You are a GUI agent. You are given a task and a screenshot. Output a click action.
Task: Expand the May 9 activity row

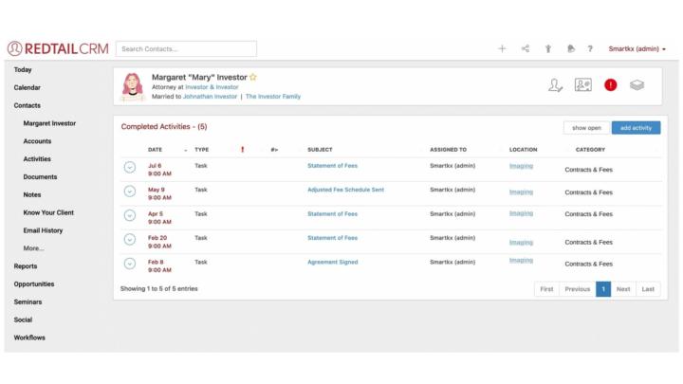(x=129, y=192)
